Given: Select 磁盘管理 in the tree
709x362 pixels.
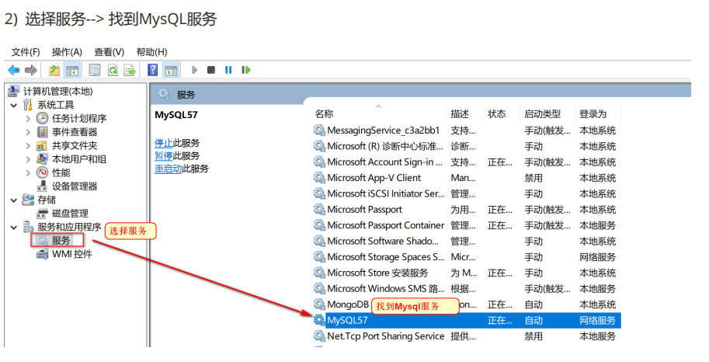Looking at the screenshot, I should pyautogui.click(x=70, y=214).
